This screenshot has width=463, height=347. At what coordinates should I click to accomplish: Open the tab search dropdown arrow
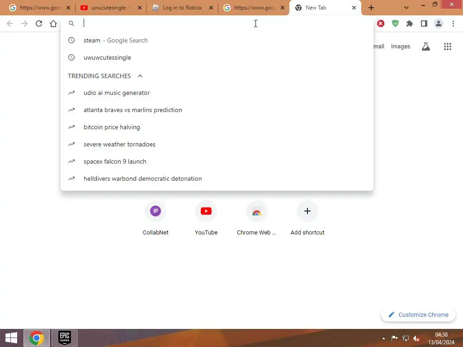coord(406,8)
